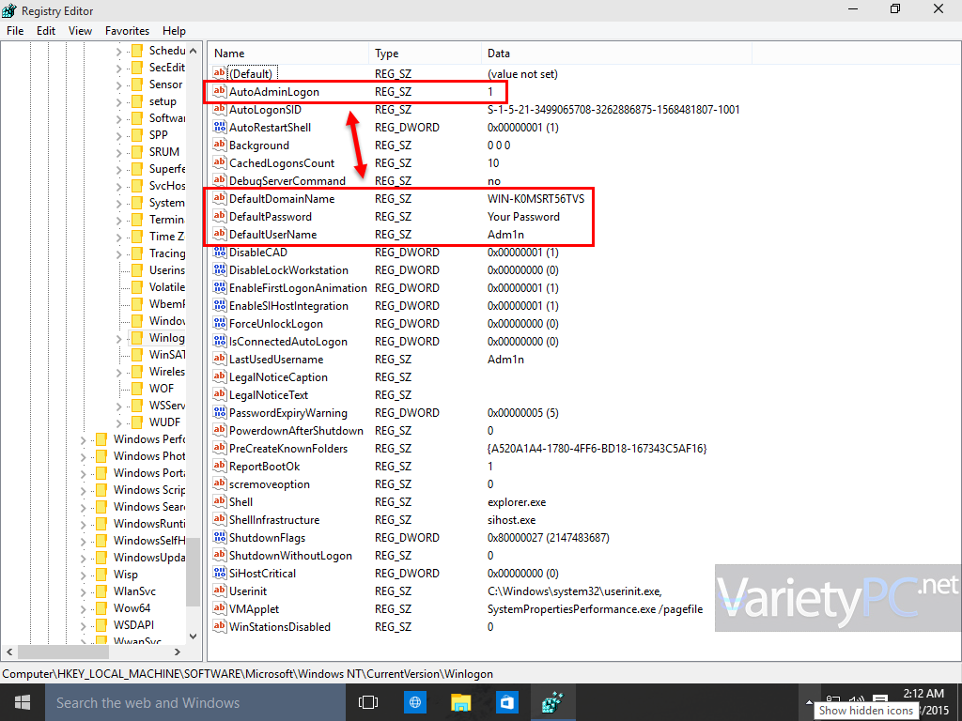Click the WSDAPI folder icon in the tree
Viewport: 962px width, 721px height.
coord(101,624)
